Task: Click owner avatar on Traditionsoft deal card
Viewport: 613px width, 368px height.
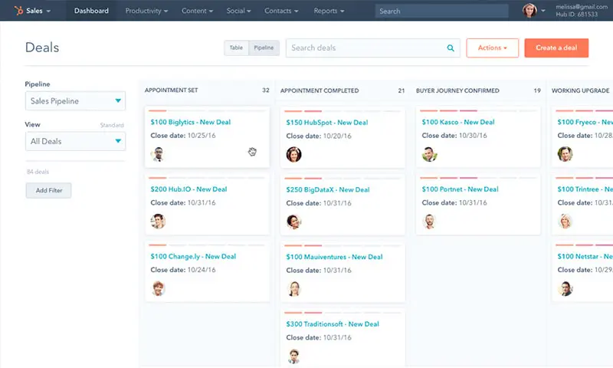Action: pyautogui.click(x=293, y=356)
